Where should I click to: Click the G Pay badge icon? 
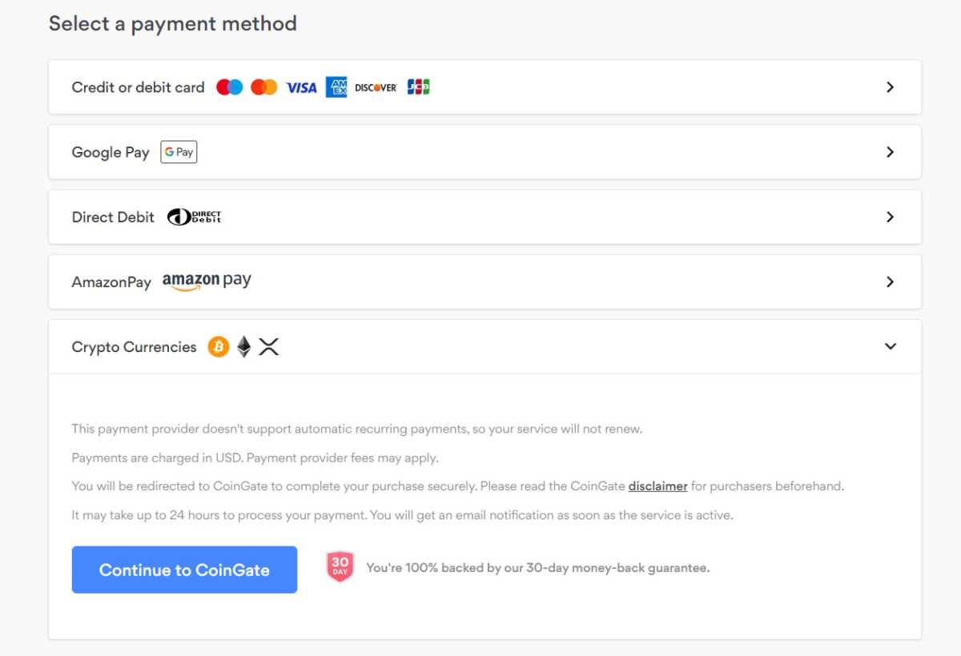pyautogui.click(x=179, y=152)
